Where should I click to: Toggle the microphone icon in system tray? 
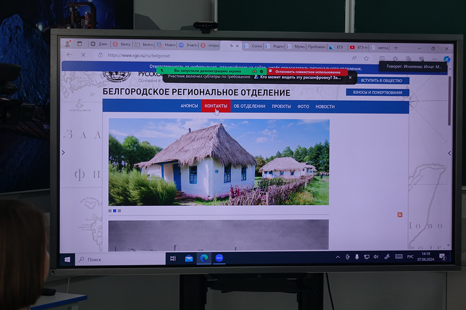click(357, 257)
